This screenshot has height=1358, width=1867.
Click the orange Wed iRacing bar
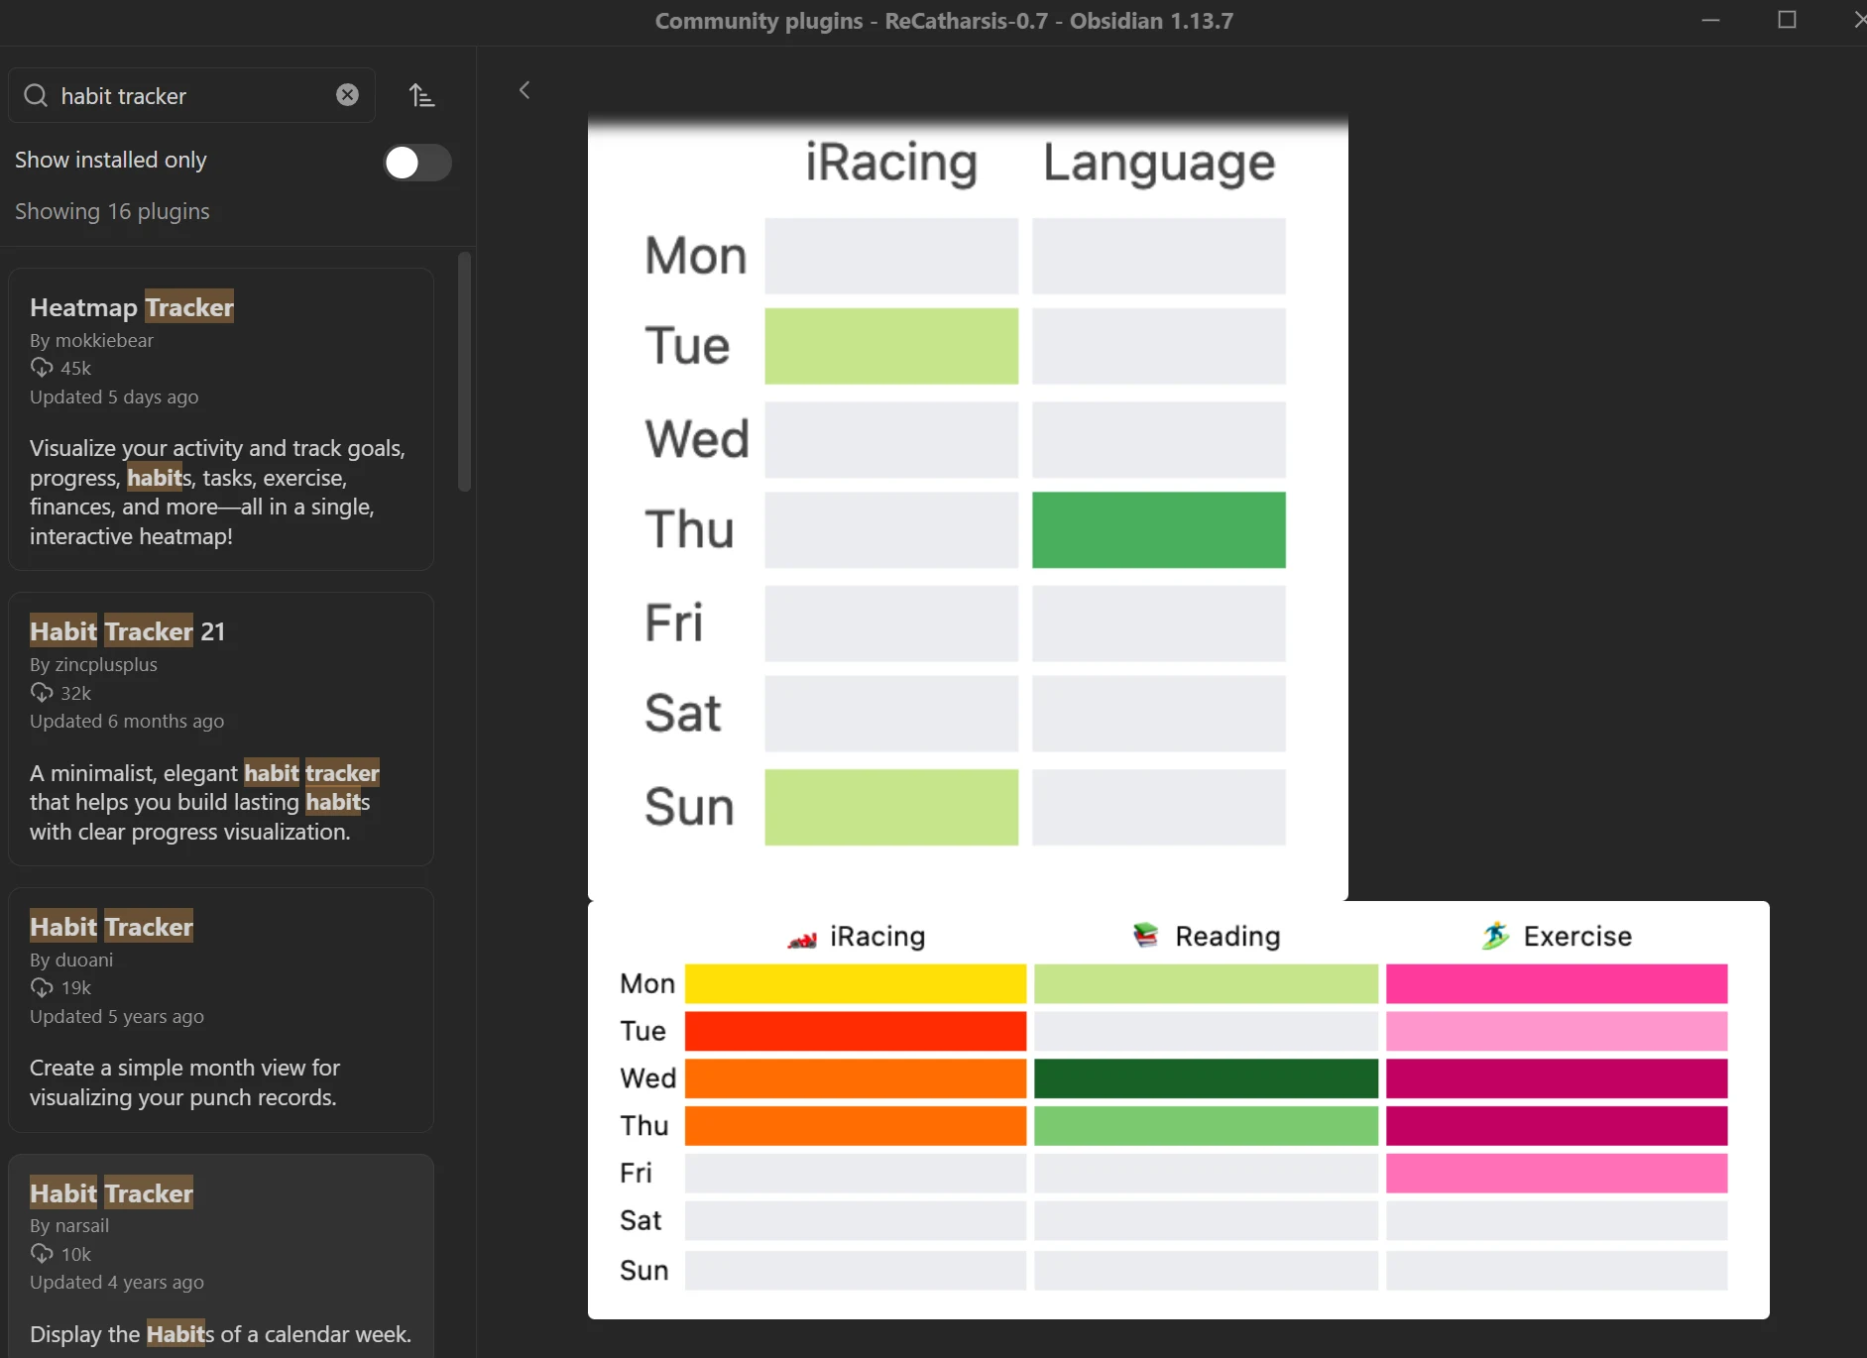[856, 1078]
